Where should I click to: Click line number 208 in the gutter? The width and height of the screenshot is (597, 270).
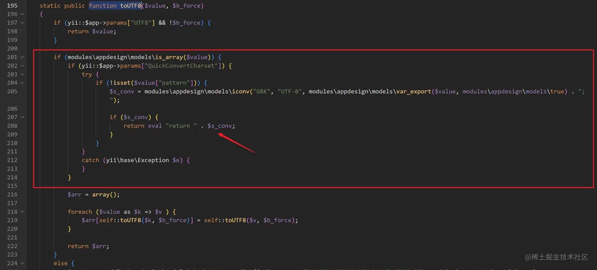[12, 126]
